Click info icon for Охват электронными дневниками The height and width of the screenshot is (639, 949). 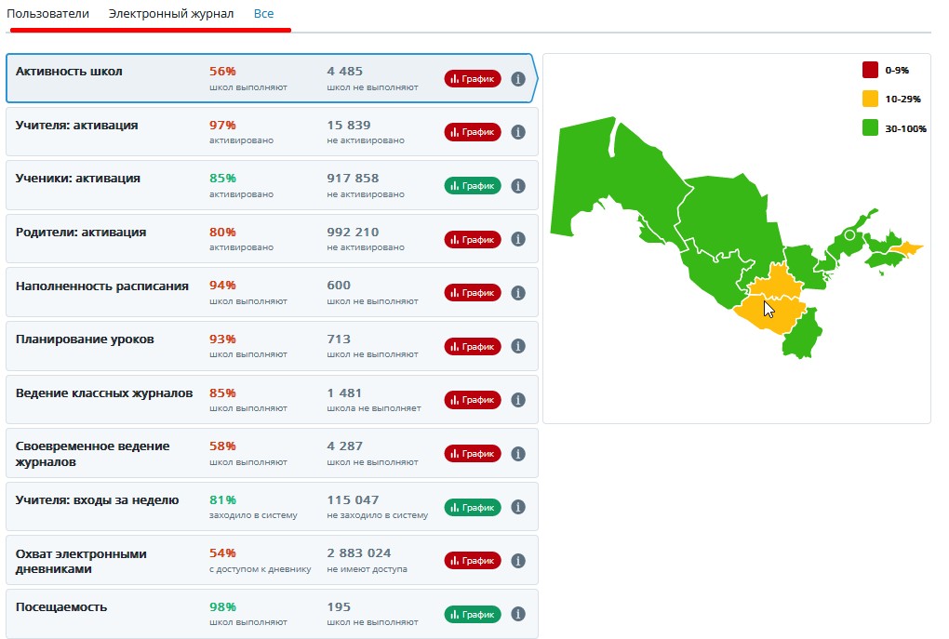[x=519, y=561]
